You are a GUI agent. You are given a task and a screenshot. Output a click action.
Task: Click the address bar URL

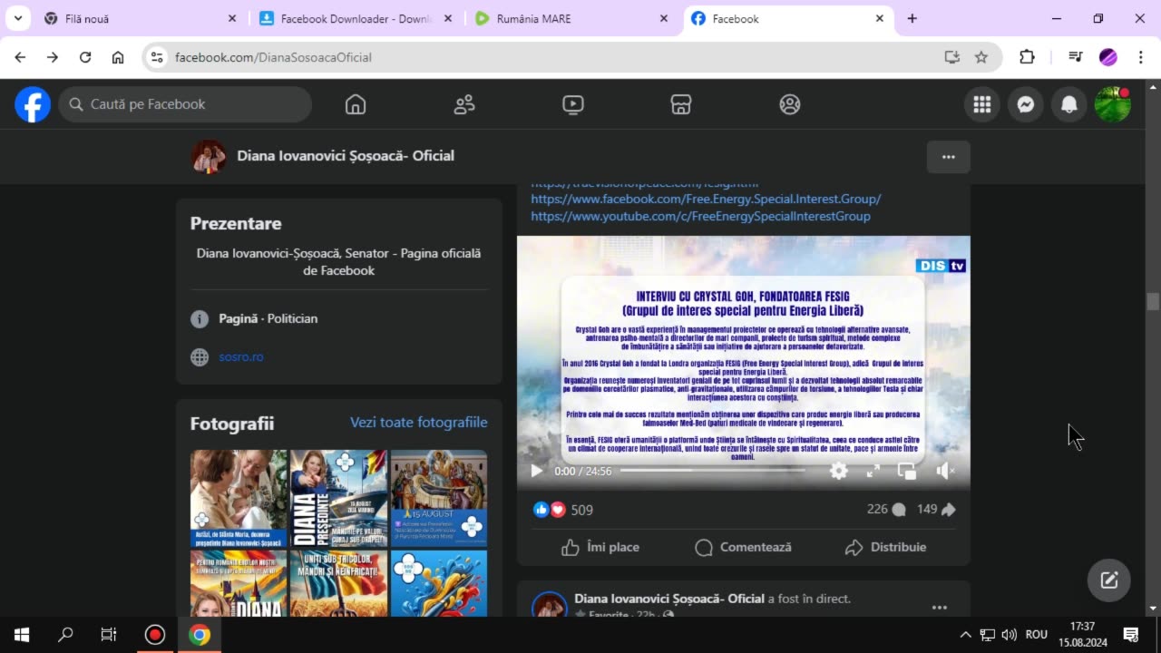(x=273, y=57)
